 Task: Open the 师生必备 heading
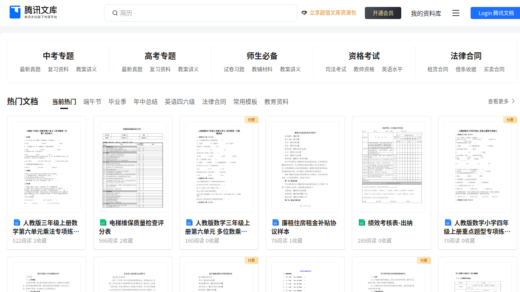point(262,56)
